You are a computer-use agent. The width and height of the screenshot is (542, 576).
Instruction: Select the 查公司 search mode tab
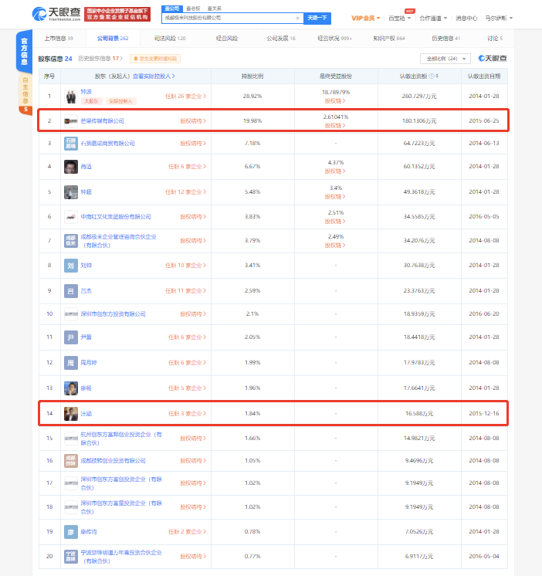point(172,8)
